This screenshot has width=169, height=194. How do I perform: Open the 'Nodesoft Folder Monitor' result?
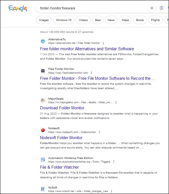[61, 138]
